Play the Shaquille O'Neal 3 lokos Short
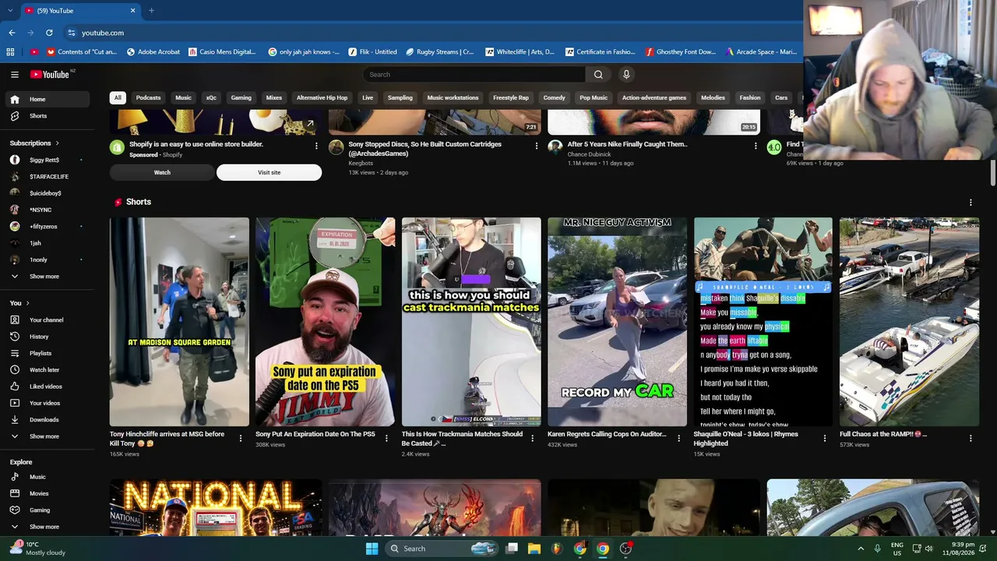 (x=763, y=322)
